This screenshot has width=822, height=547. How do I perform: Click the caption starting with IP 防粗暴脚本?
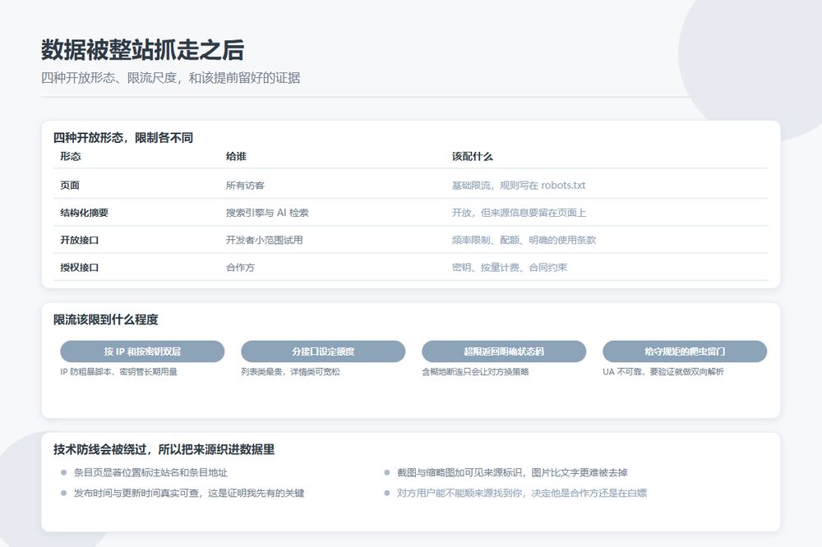(118, 371)
